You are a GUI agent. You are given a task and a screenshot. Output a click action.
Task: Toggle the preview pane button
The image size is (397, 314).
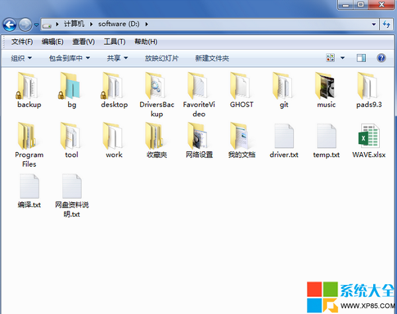[x=361, y=58]
